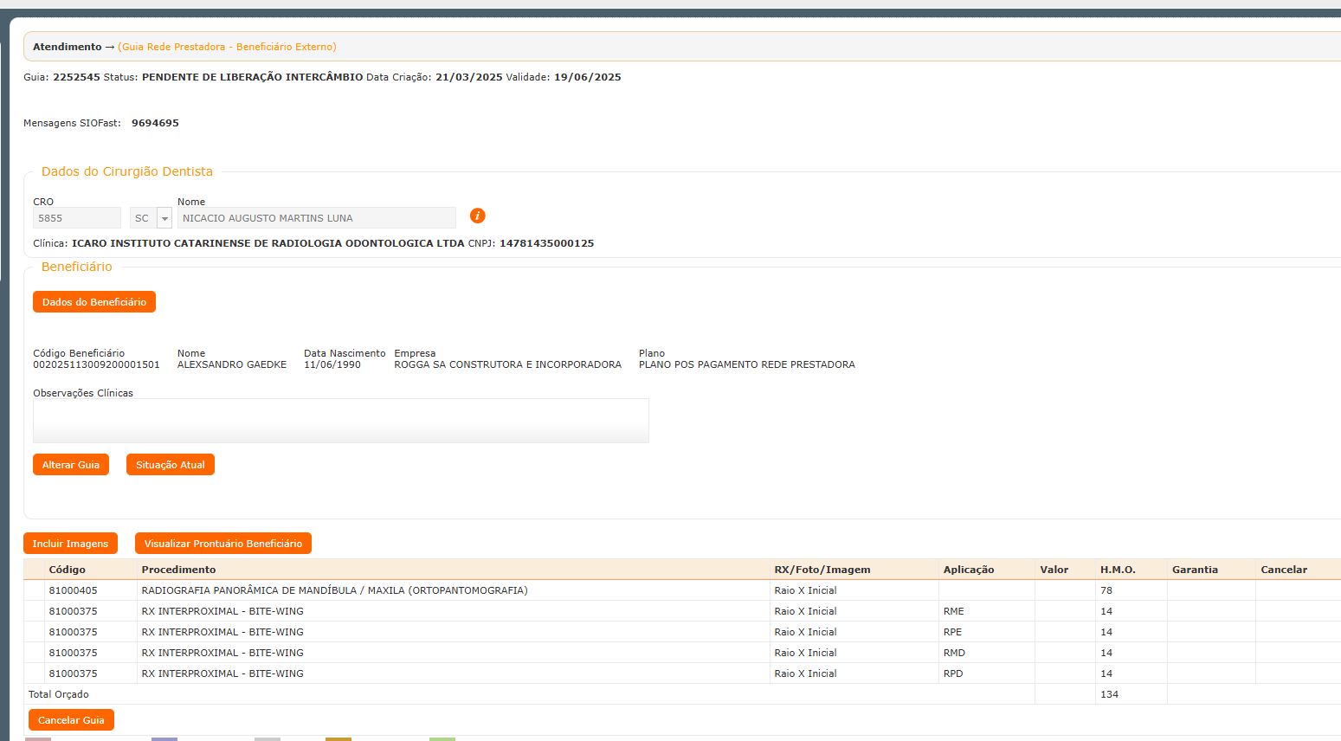Open Dados do Beneficiário
This screenshot has height=741, width=1341.
(93, 302)
